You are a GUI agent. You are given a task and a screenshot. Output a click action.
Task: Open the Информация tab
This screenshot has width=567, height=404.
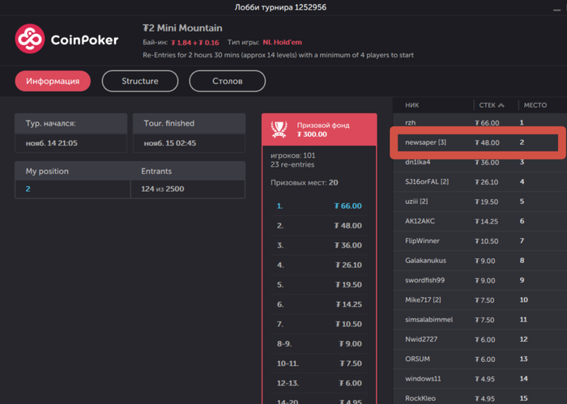click(x=53, y=81)
